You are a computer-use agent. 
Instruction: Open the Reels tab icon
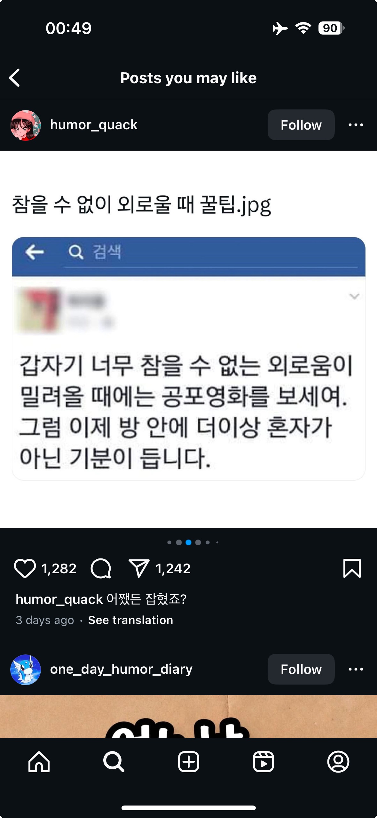pyautogui.click(x=263, y=762)
